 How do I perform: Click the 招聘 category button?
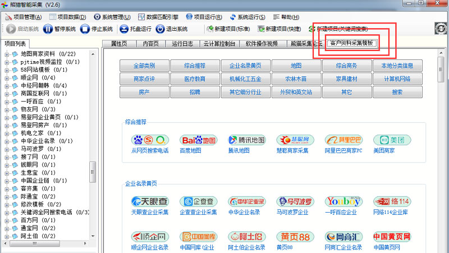pyautogui.click(x=195, y=92)
